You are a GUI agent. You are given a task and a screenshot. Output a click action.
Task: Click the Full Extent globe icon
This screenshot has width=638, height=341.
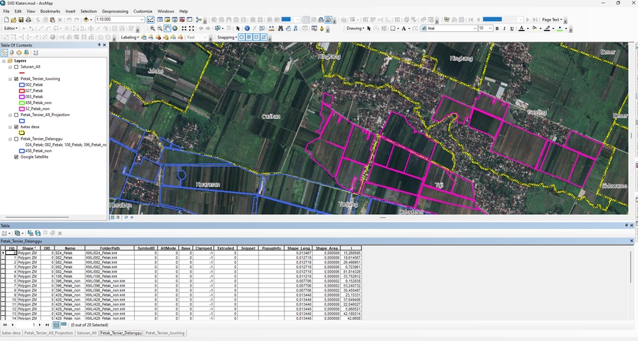point(175,29)
